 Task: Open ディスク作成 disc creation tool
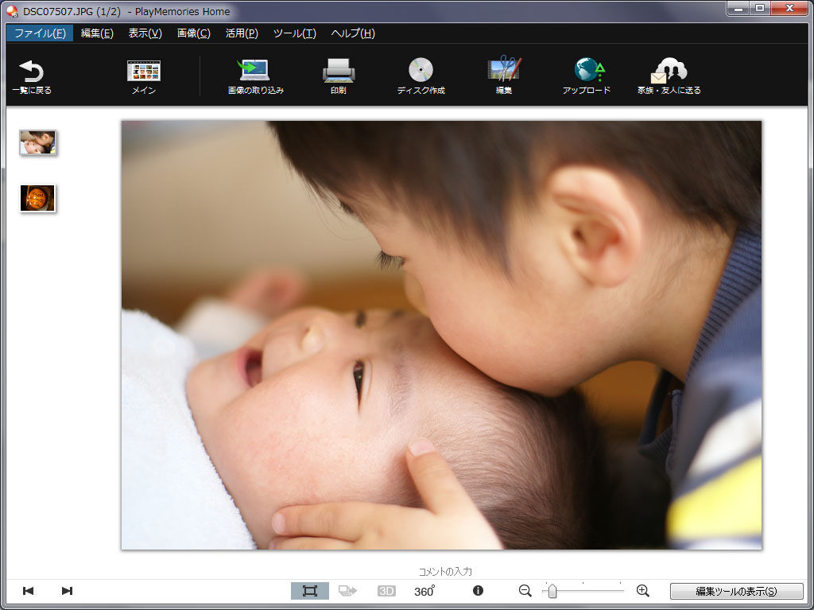pos(421,72)
